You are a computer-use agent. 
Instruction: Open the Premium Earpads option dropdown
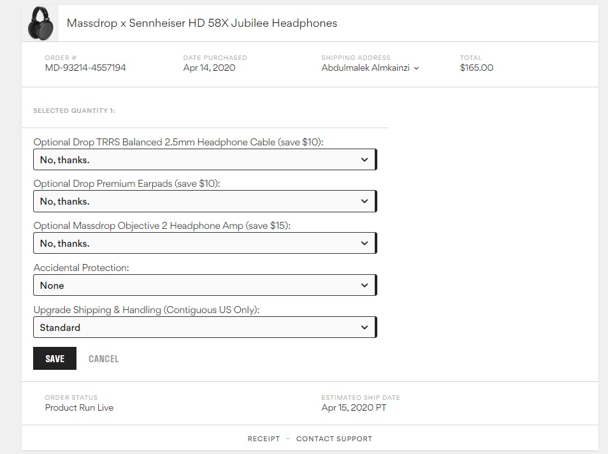[x=205, y=201]
